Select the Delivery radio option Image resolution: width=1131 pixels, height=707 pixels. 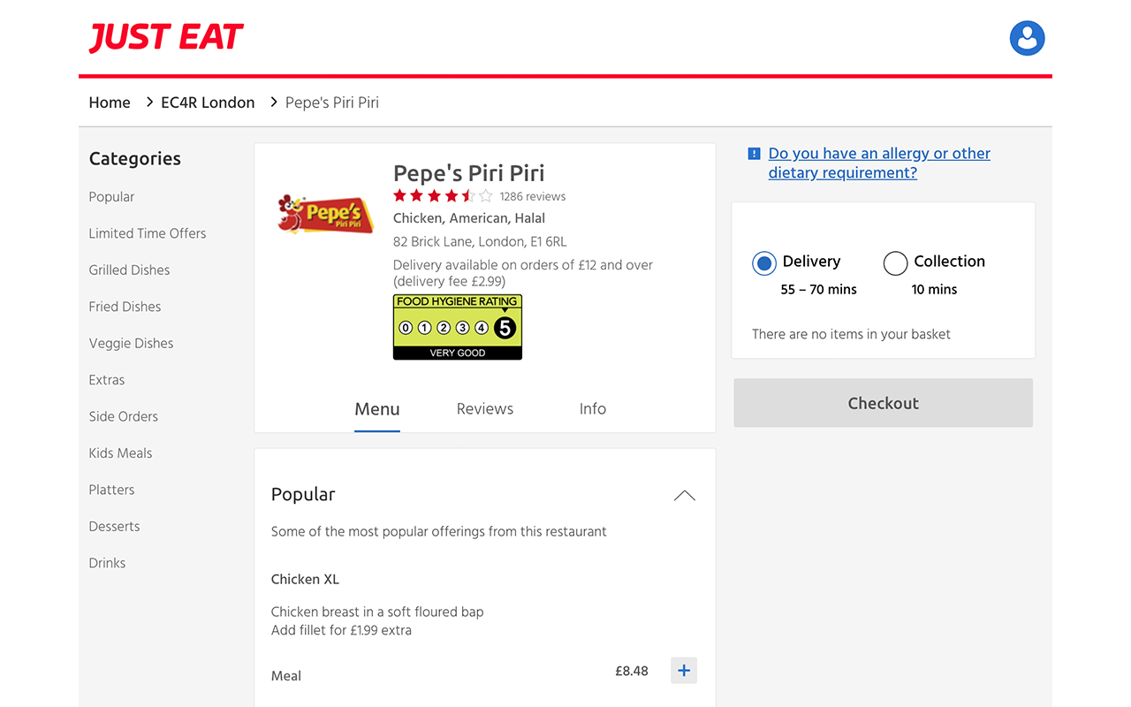coord(764,263)
